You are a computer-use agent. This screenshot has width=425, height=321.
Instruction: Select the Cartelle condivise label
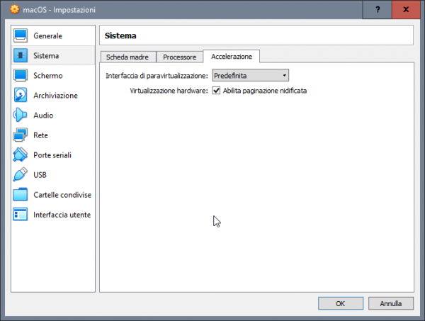[x=62, y=195]
